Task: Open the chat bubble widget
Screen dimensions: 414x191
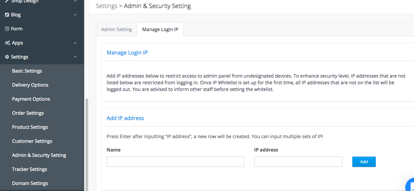Action: 410,185
